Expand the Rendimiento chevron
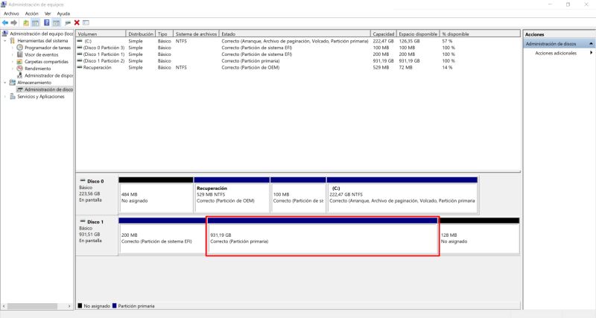Image resolution: width=596 pixels, height=318 pixels. click(x=13, y=69)
